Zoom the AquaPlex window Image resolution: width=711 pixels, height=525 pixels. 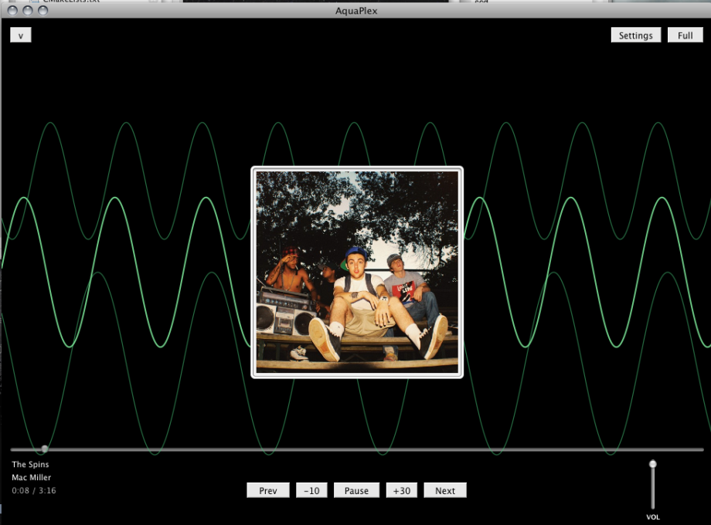pyautogui.click(x=43, y=10)
